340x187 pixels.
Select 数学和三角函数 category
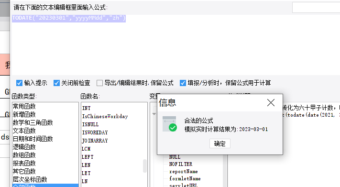[45, 122]
